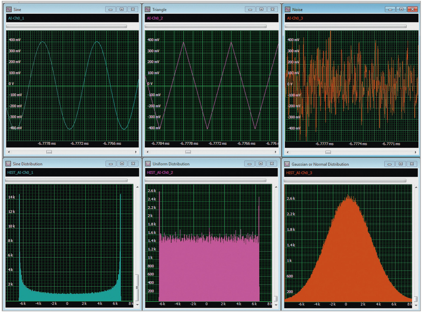Maximize the Sine Distribution window

tap(122, 164)
